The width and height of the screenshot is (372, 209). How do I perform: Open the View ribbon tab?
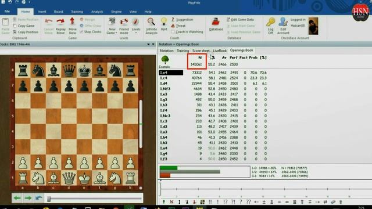(133, 12)
